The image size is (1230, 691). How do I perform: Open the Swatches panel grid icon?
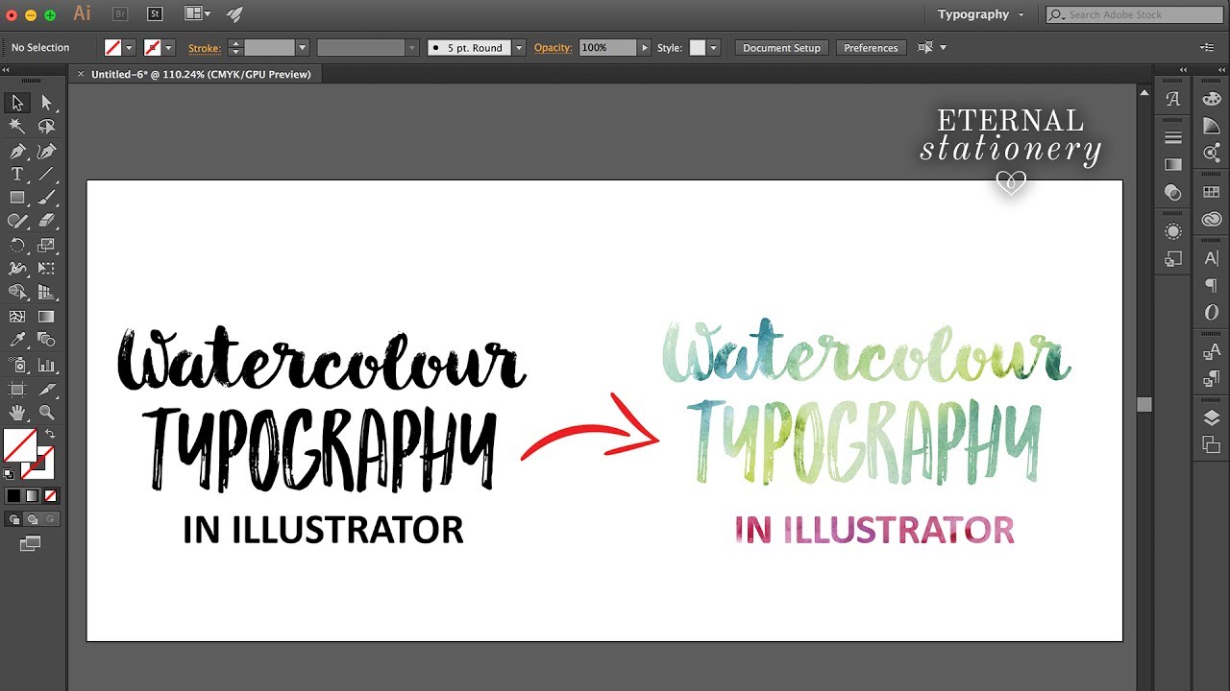point(1211,193)
